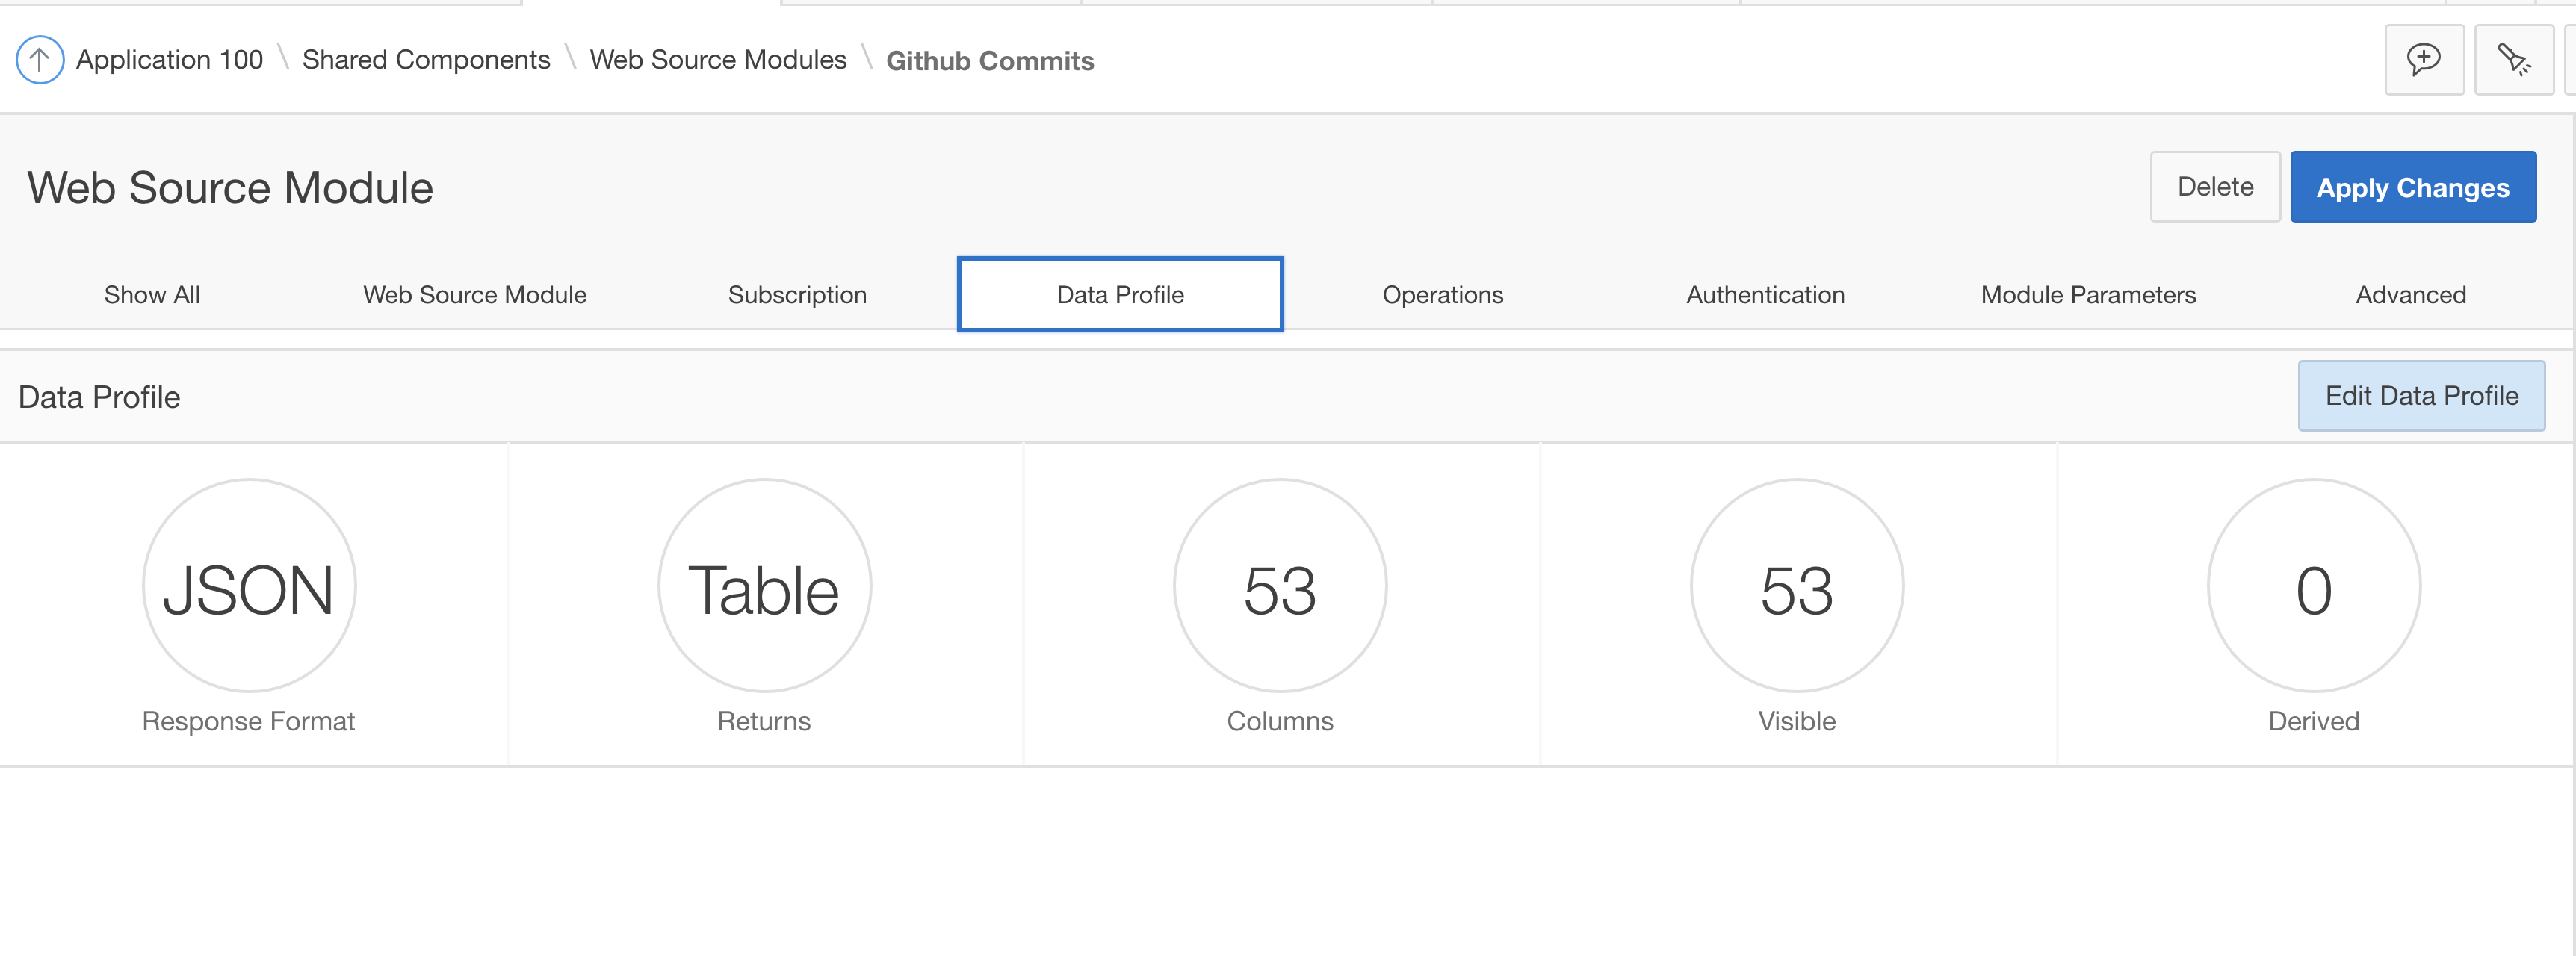2576x956 pixels.
Task: Click Edit Data Profile button
Action: [2420, 396]
